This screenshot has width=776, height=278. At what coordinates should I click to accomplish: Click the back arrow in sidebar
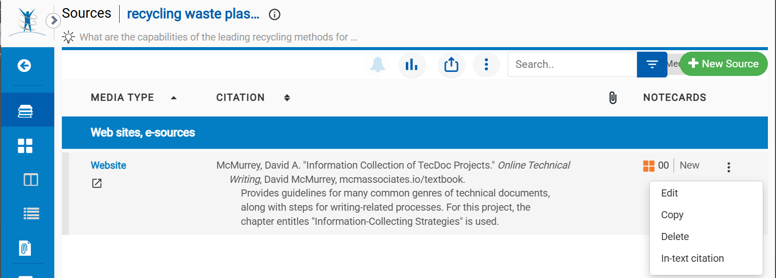pos(24,66)
